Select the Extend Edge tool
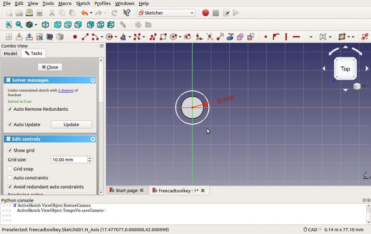 click(220, 37)
